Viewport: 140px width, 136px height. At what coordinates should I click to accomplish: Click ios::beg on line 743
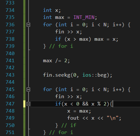point(95,75)
